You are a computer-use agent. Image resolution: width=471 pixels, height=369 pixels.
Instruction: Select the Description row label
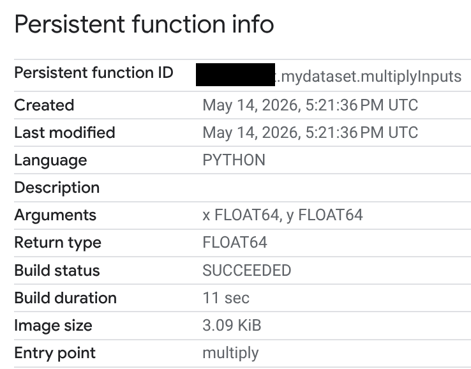(57, 188)
